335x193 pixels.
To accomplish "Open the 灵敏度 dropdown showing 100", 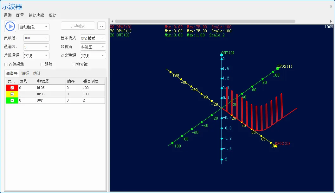I will click(36, 38).
